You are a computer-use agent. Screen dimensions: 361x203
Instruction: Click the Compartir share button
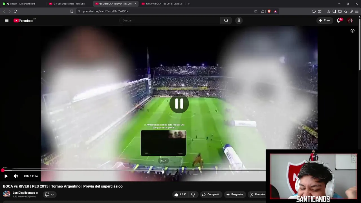click(211, 194)
